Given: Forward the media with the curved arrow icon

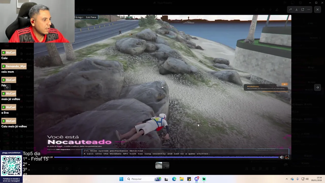Looking at the screenshot, I should pyautogui.click(x=290, y=9).
